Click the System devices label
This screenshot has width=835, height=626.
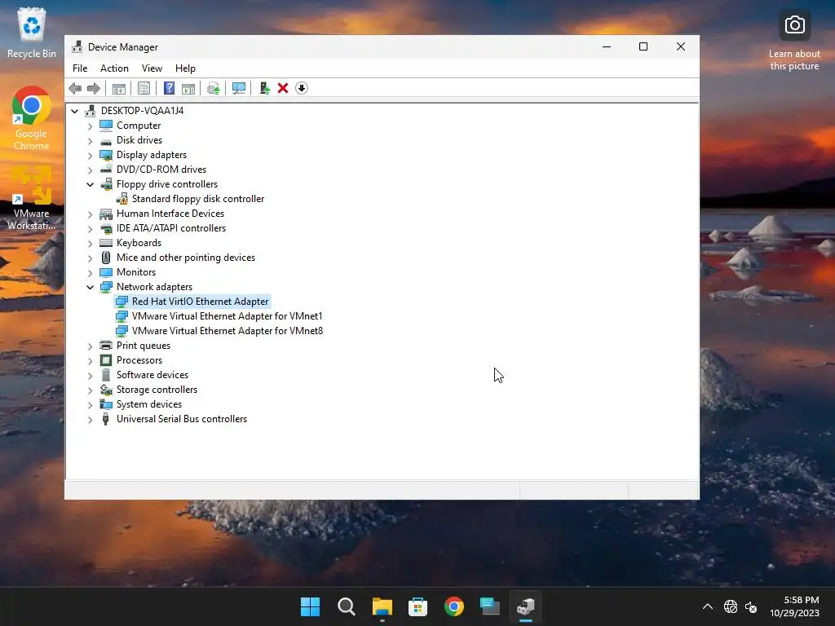point(149,404)
